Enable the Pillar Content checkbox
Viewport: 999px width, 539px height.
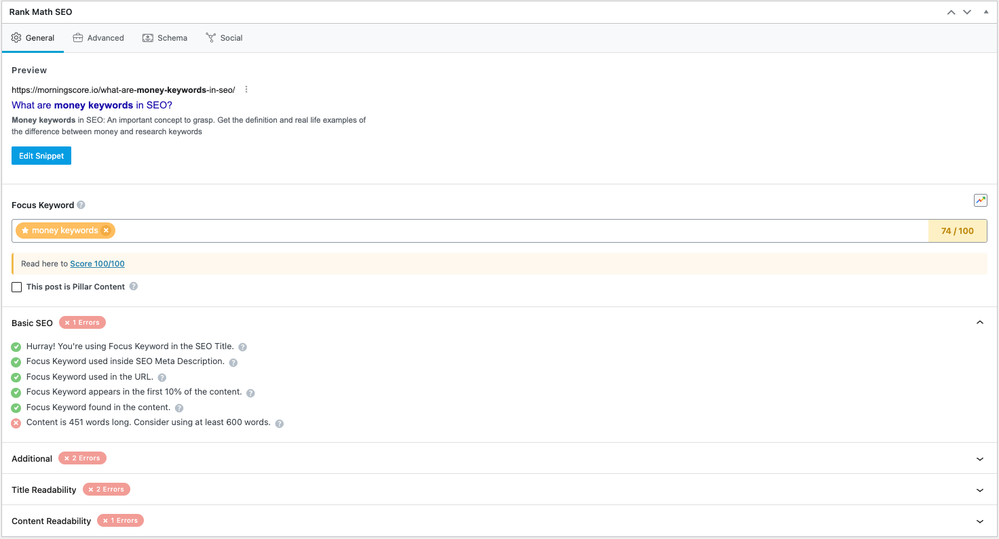[17, 287]
